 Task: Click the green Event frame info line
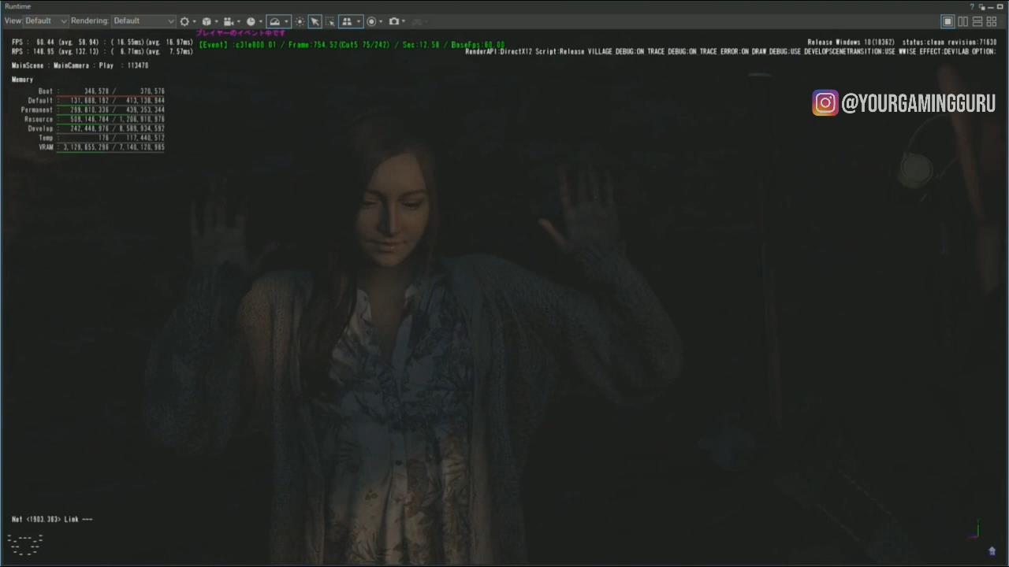coord(352,45)
